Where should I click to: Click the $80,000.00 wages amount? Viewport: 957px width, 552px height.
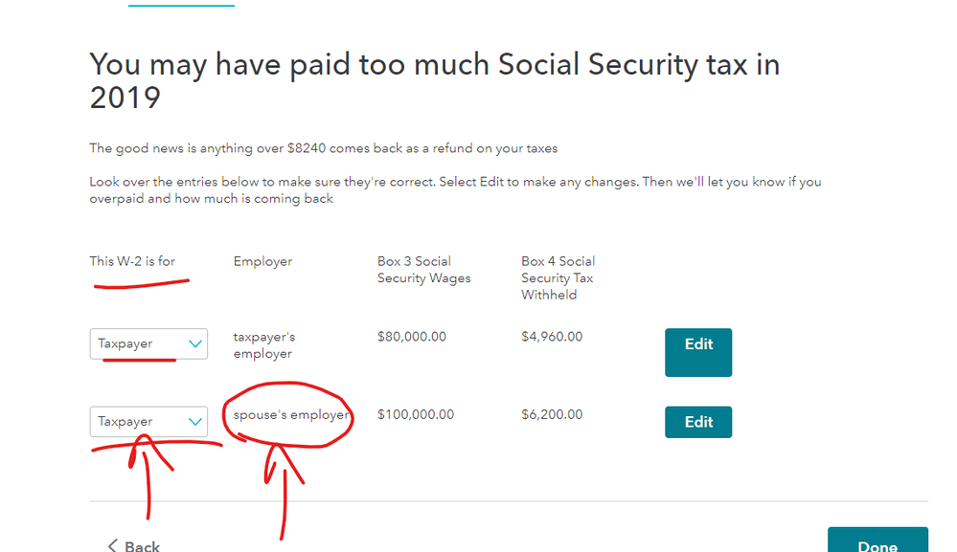(x=411, y=337)
